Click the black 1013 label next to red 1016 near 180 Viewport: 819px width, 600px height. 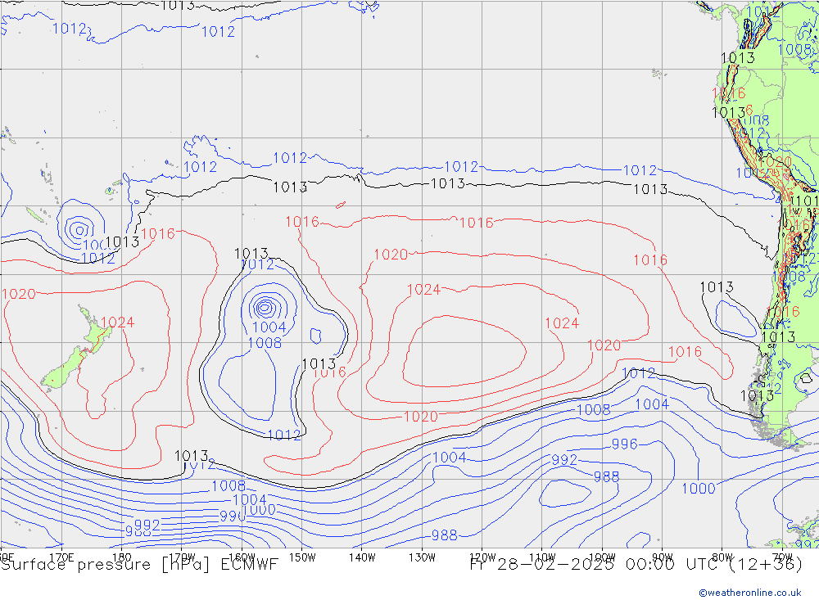(x=122, y=242)
